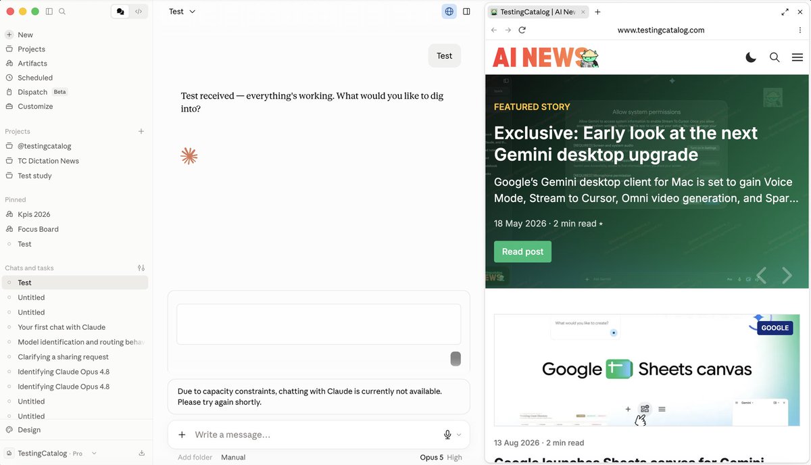Open the Manual mode selector
Image resolution: width=811 pixels, height=465 pixels.
(x=233, y=458)
